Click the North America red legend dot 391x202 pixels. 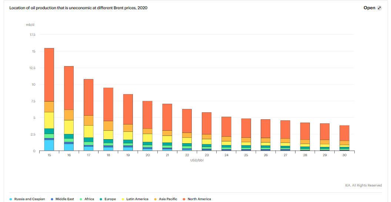(184, 199)
